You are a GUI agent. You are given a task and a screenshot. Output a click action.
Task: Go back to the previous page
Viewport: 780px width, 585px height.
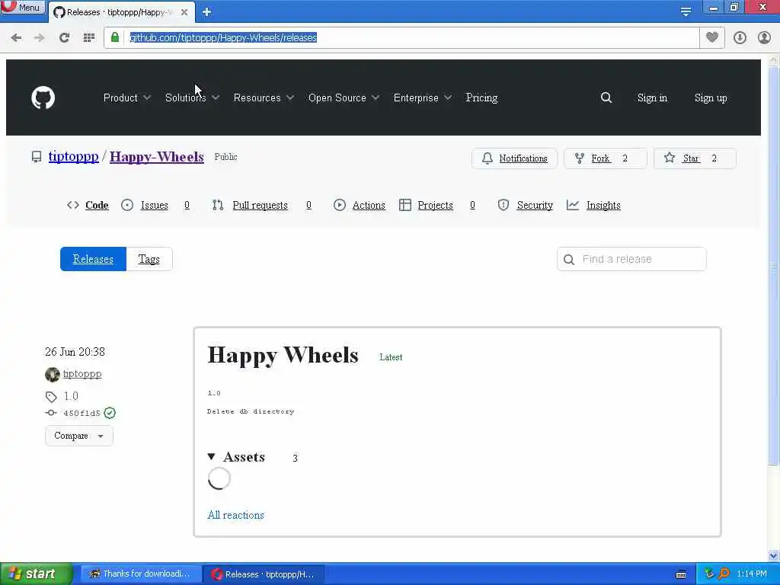[16, 38]
